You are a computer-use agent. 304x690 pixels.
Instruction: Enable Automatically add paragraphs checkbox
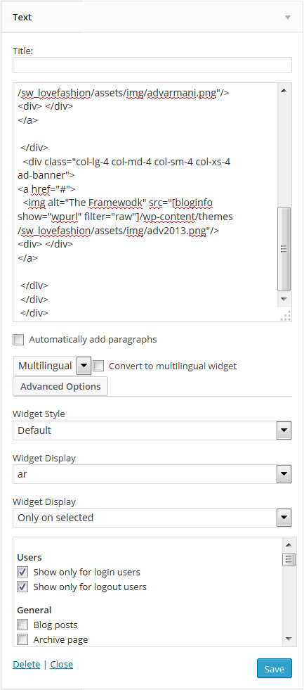coord(18,340)
